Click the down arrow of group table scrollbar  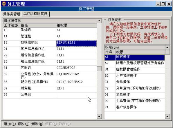click(x=99, y=116)
